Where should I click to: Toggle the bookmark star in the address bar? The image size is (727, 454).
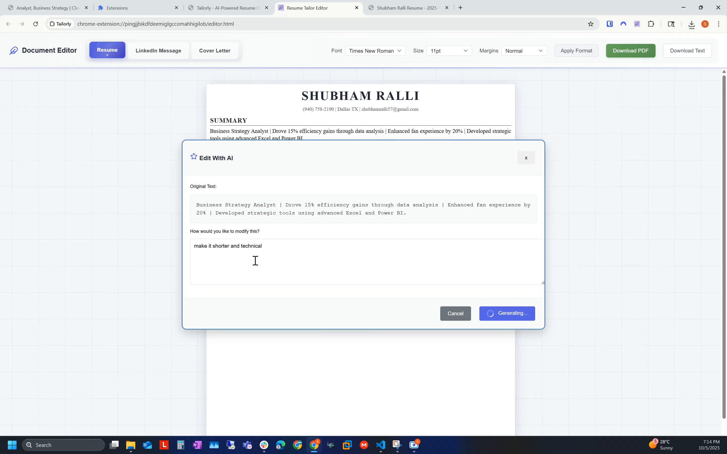coord(591,24)
